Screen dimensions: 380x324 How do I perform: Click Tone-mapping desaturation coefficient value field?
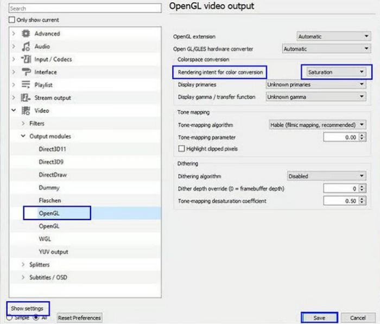coord(340,201)
